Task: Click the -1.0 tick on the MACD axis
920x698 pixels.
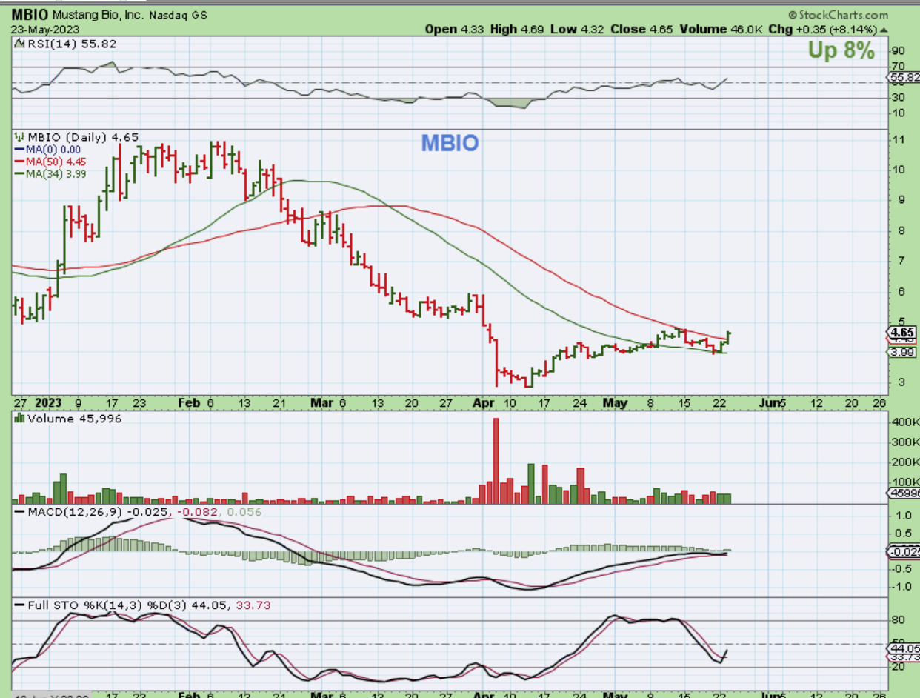Action: coord(901,587)
